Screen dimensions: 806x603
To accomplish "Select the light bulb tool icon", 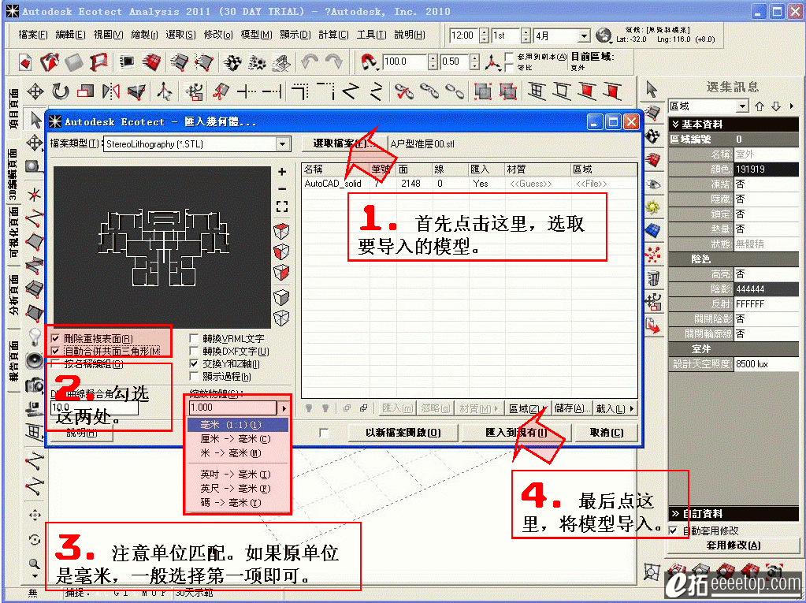I will [35, 337].
